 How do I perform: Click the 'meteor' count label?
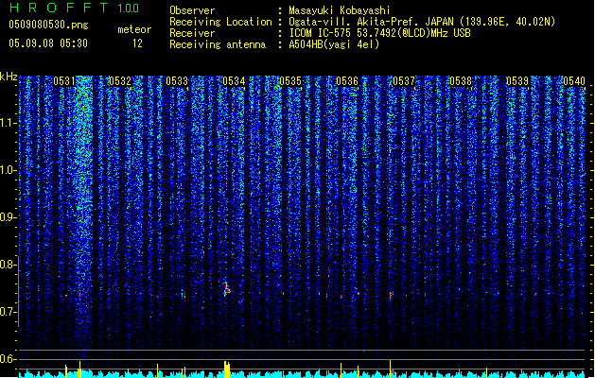coord(134,29)
